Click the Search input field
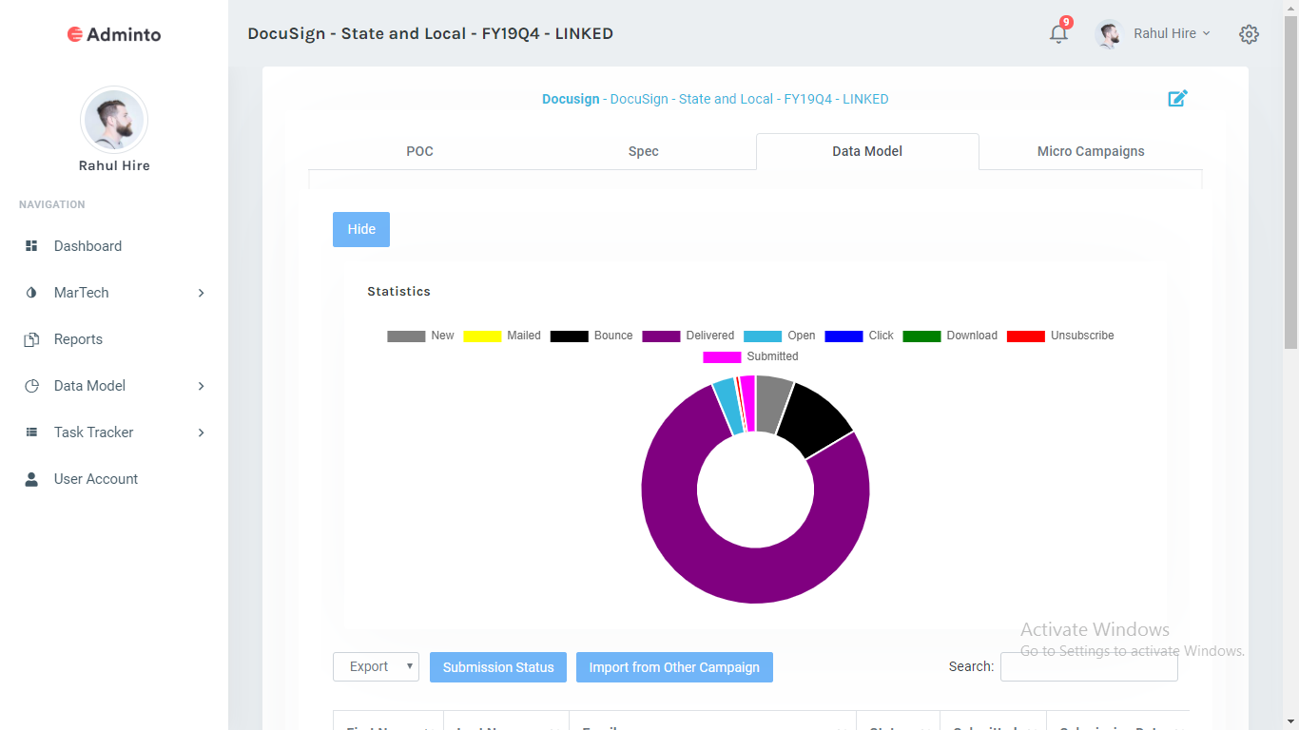This screenshot has height=730, width=1299. pos(1089,667)
